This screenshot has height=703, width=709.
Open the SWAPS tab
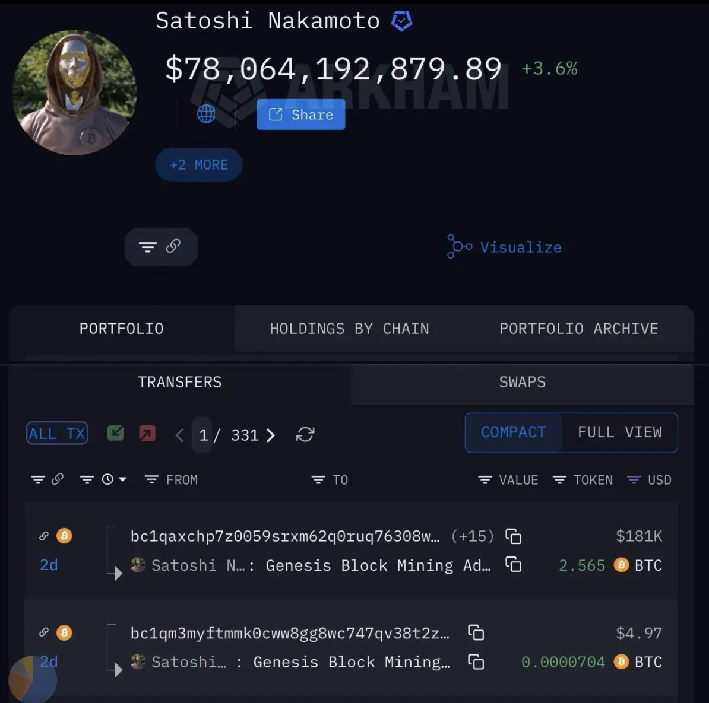523,382
